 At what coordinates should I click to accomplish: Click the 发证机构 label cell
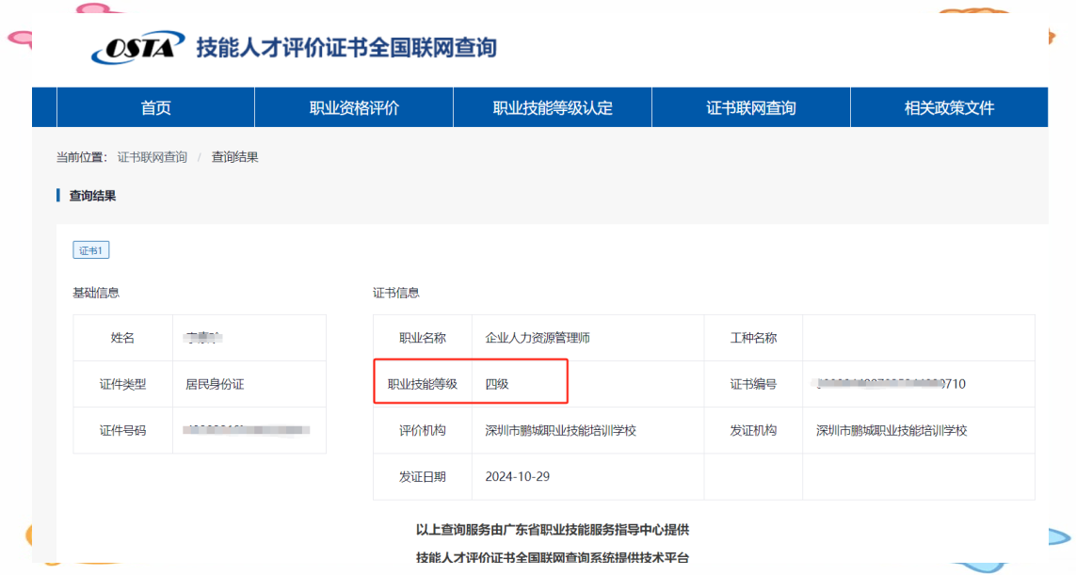point(753,430)
